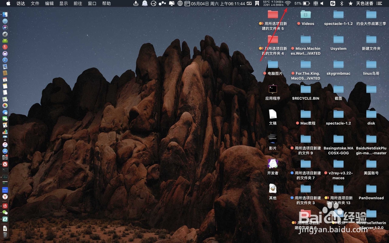
Task: Open the Trash in the Dock
Action: [5, 234]
